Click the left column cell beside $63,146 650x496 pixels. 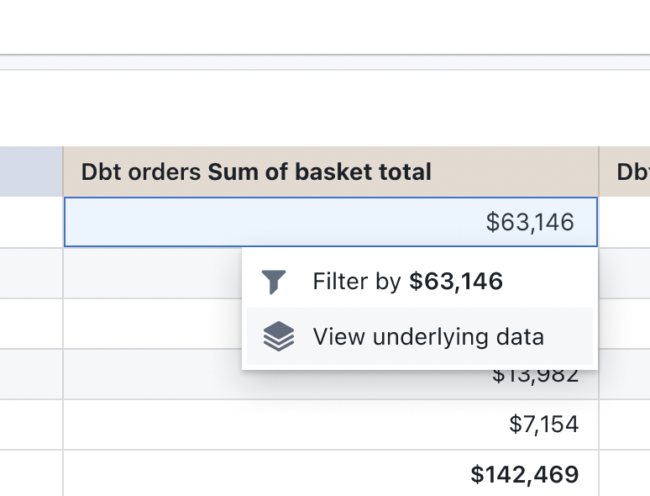[x=31, y=222]
